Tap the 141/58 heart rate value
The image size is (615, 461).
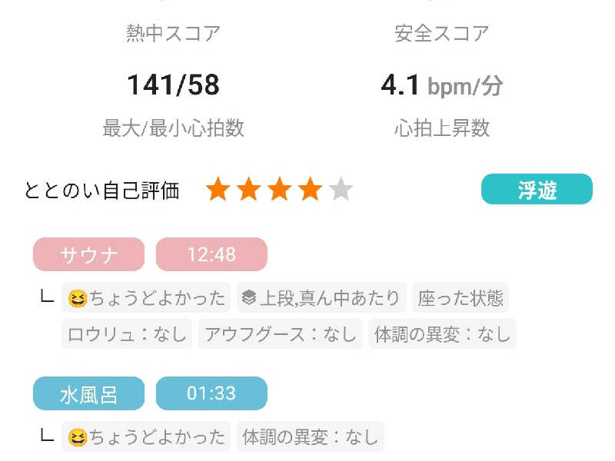[173, 85]
